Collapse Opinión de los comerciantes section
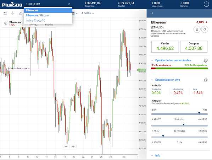The image size is (212, 160). (x=152, y=60)
